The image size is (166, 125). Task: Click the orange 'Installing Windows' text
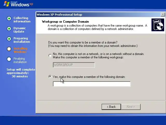[20, 50]
